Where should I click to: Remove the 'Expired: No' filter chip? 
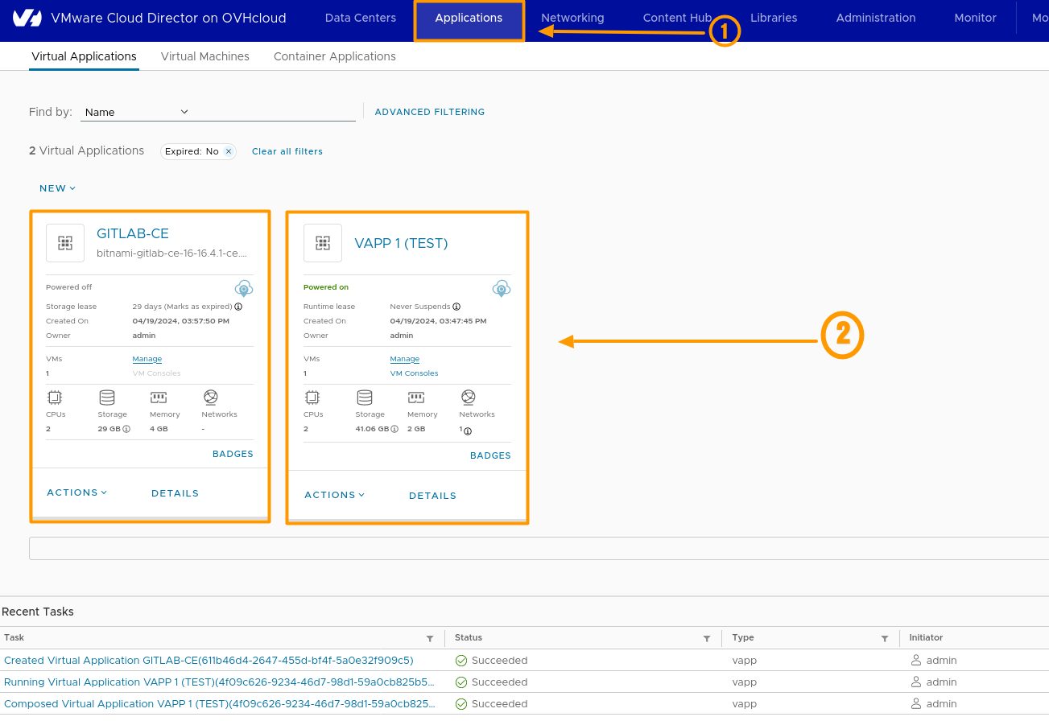229,151
